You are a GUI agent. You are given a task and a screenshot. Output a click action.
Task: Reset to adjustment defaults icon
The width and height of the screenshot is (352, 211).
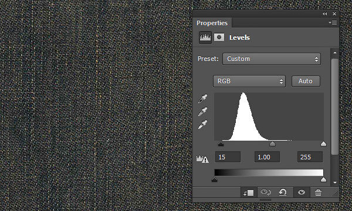tap(283, 192)
